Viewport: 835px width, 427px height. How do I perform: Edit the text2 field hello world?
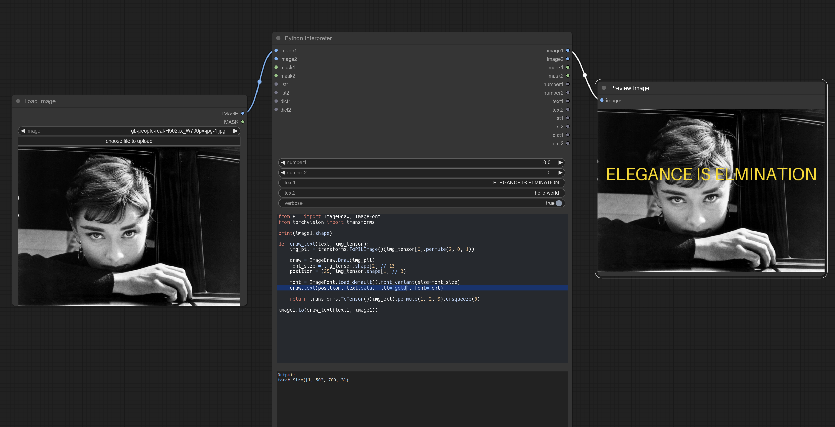(x=421, y=193)
